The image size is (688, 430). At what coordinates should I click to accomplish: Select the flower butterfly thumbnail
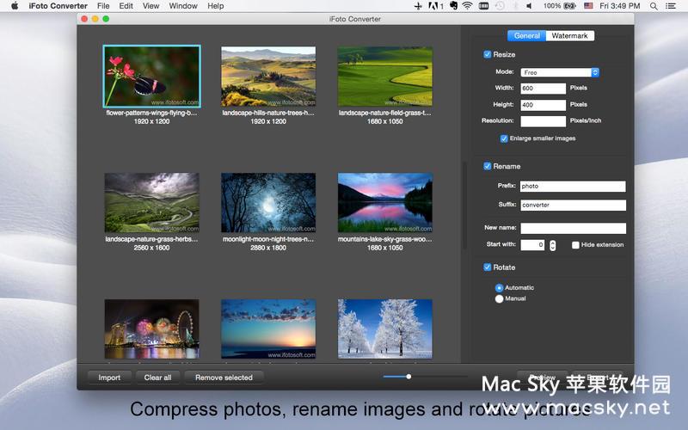(152, 77)
